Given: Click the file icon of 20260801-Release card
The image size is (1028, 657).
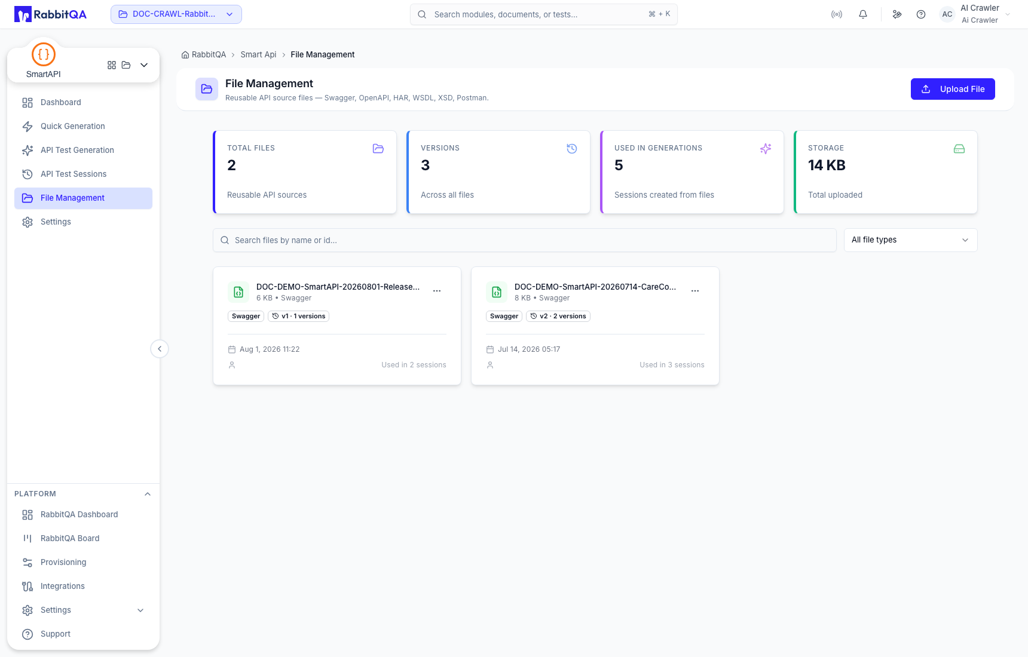Looking at the screenshot, I should [238, 292].
